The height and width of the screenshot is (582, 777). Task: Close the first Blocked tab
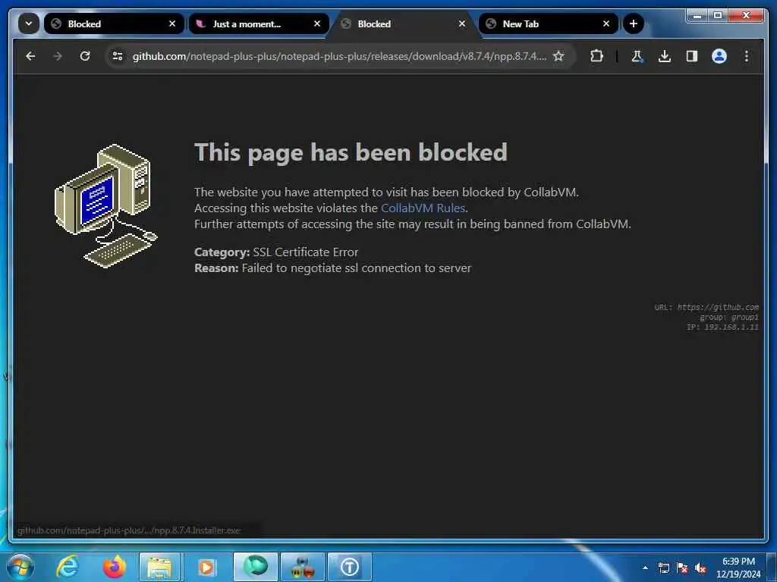point(172,23)
